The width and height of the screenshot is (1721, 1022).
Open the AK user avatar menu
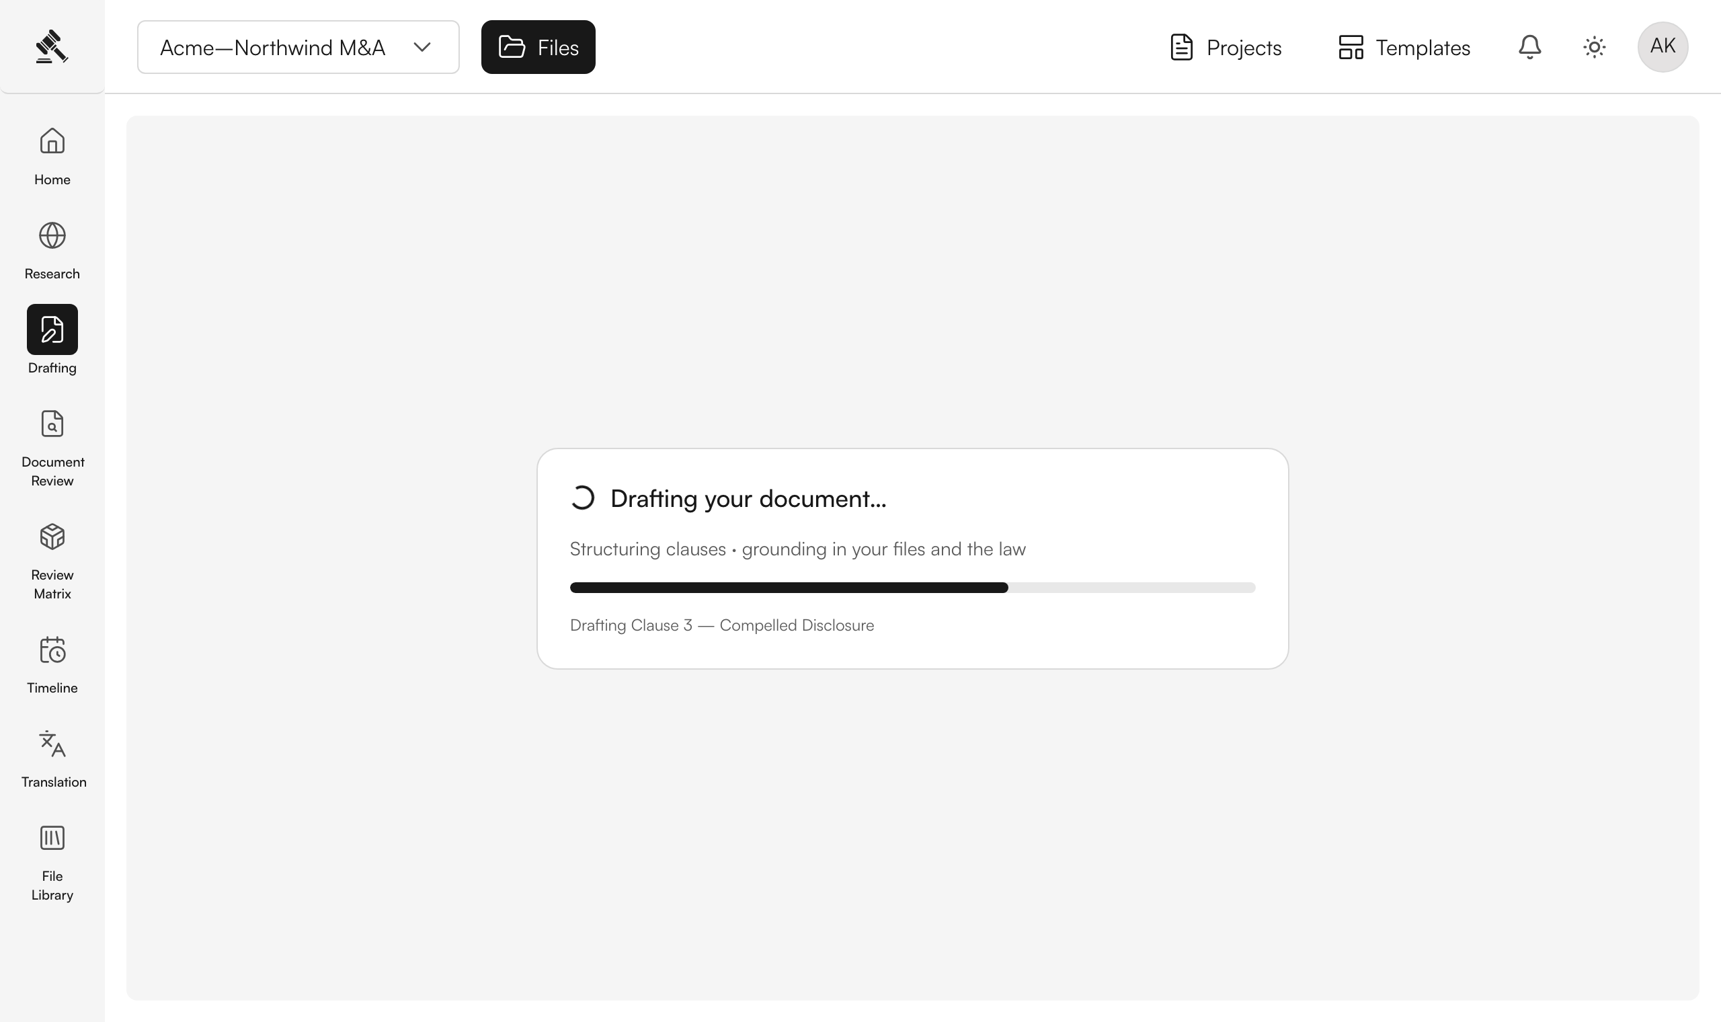(1663, 47)
